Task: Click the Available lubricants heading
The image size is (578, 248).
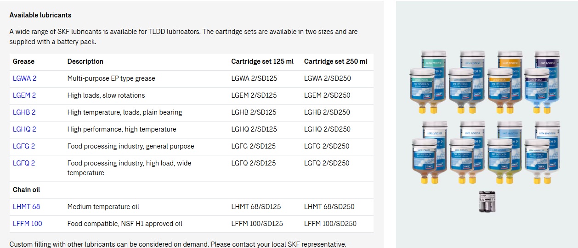Action: pos(40,15)
